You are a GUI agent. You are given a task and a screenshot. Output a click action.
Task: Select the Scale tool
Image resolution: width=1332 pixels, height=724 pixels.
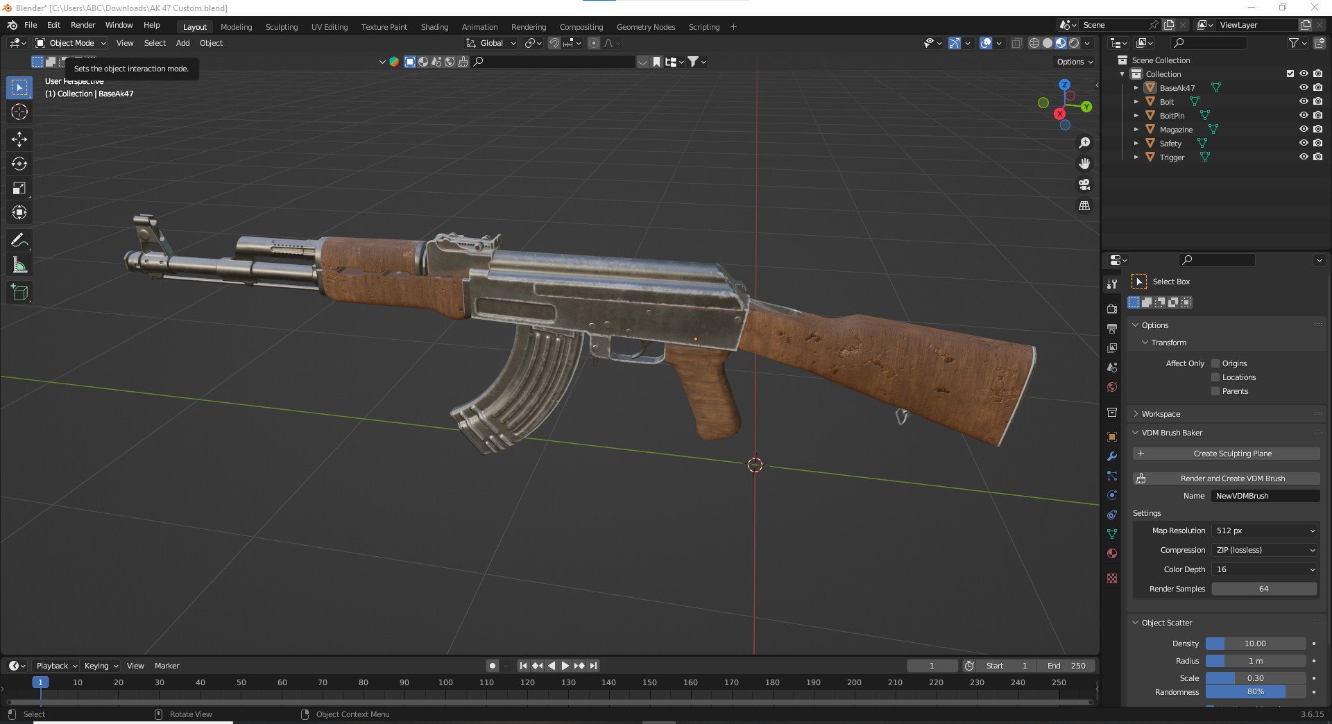tap(19, 188)
